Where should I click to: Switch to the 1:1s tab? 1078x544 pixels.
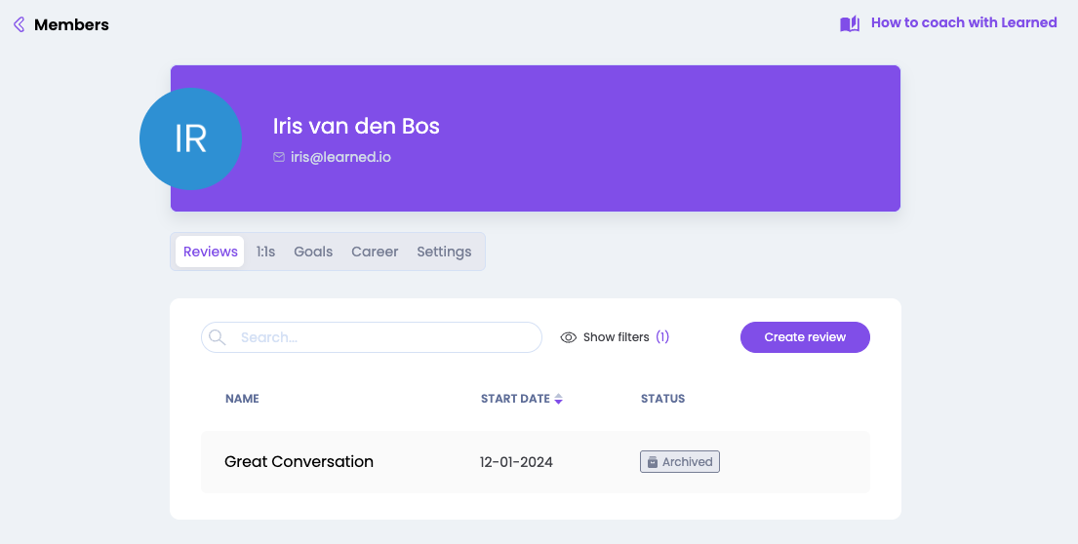tap(265, 252)
